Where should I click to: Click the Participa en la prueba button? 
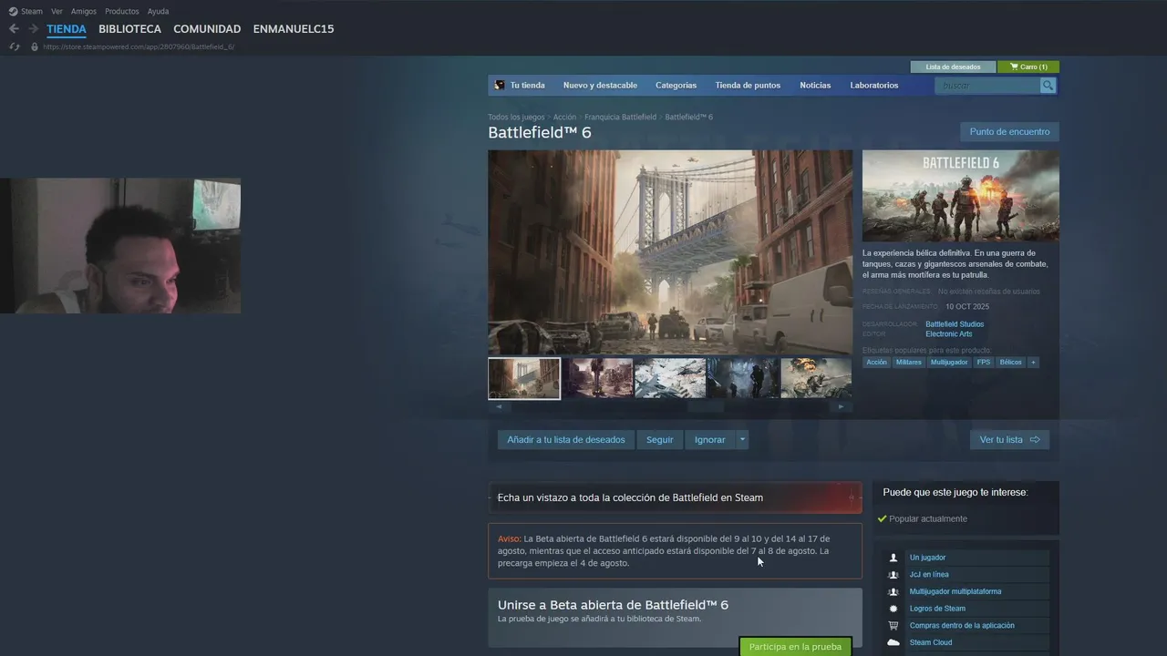point(795,647)
